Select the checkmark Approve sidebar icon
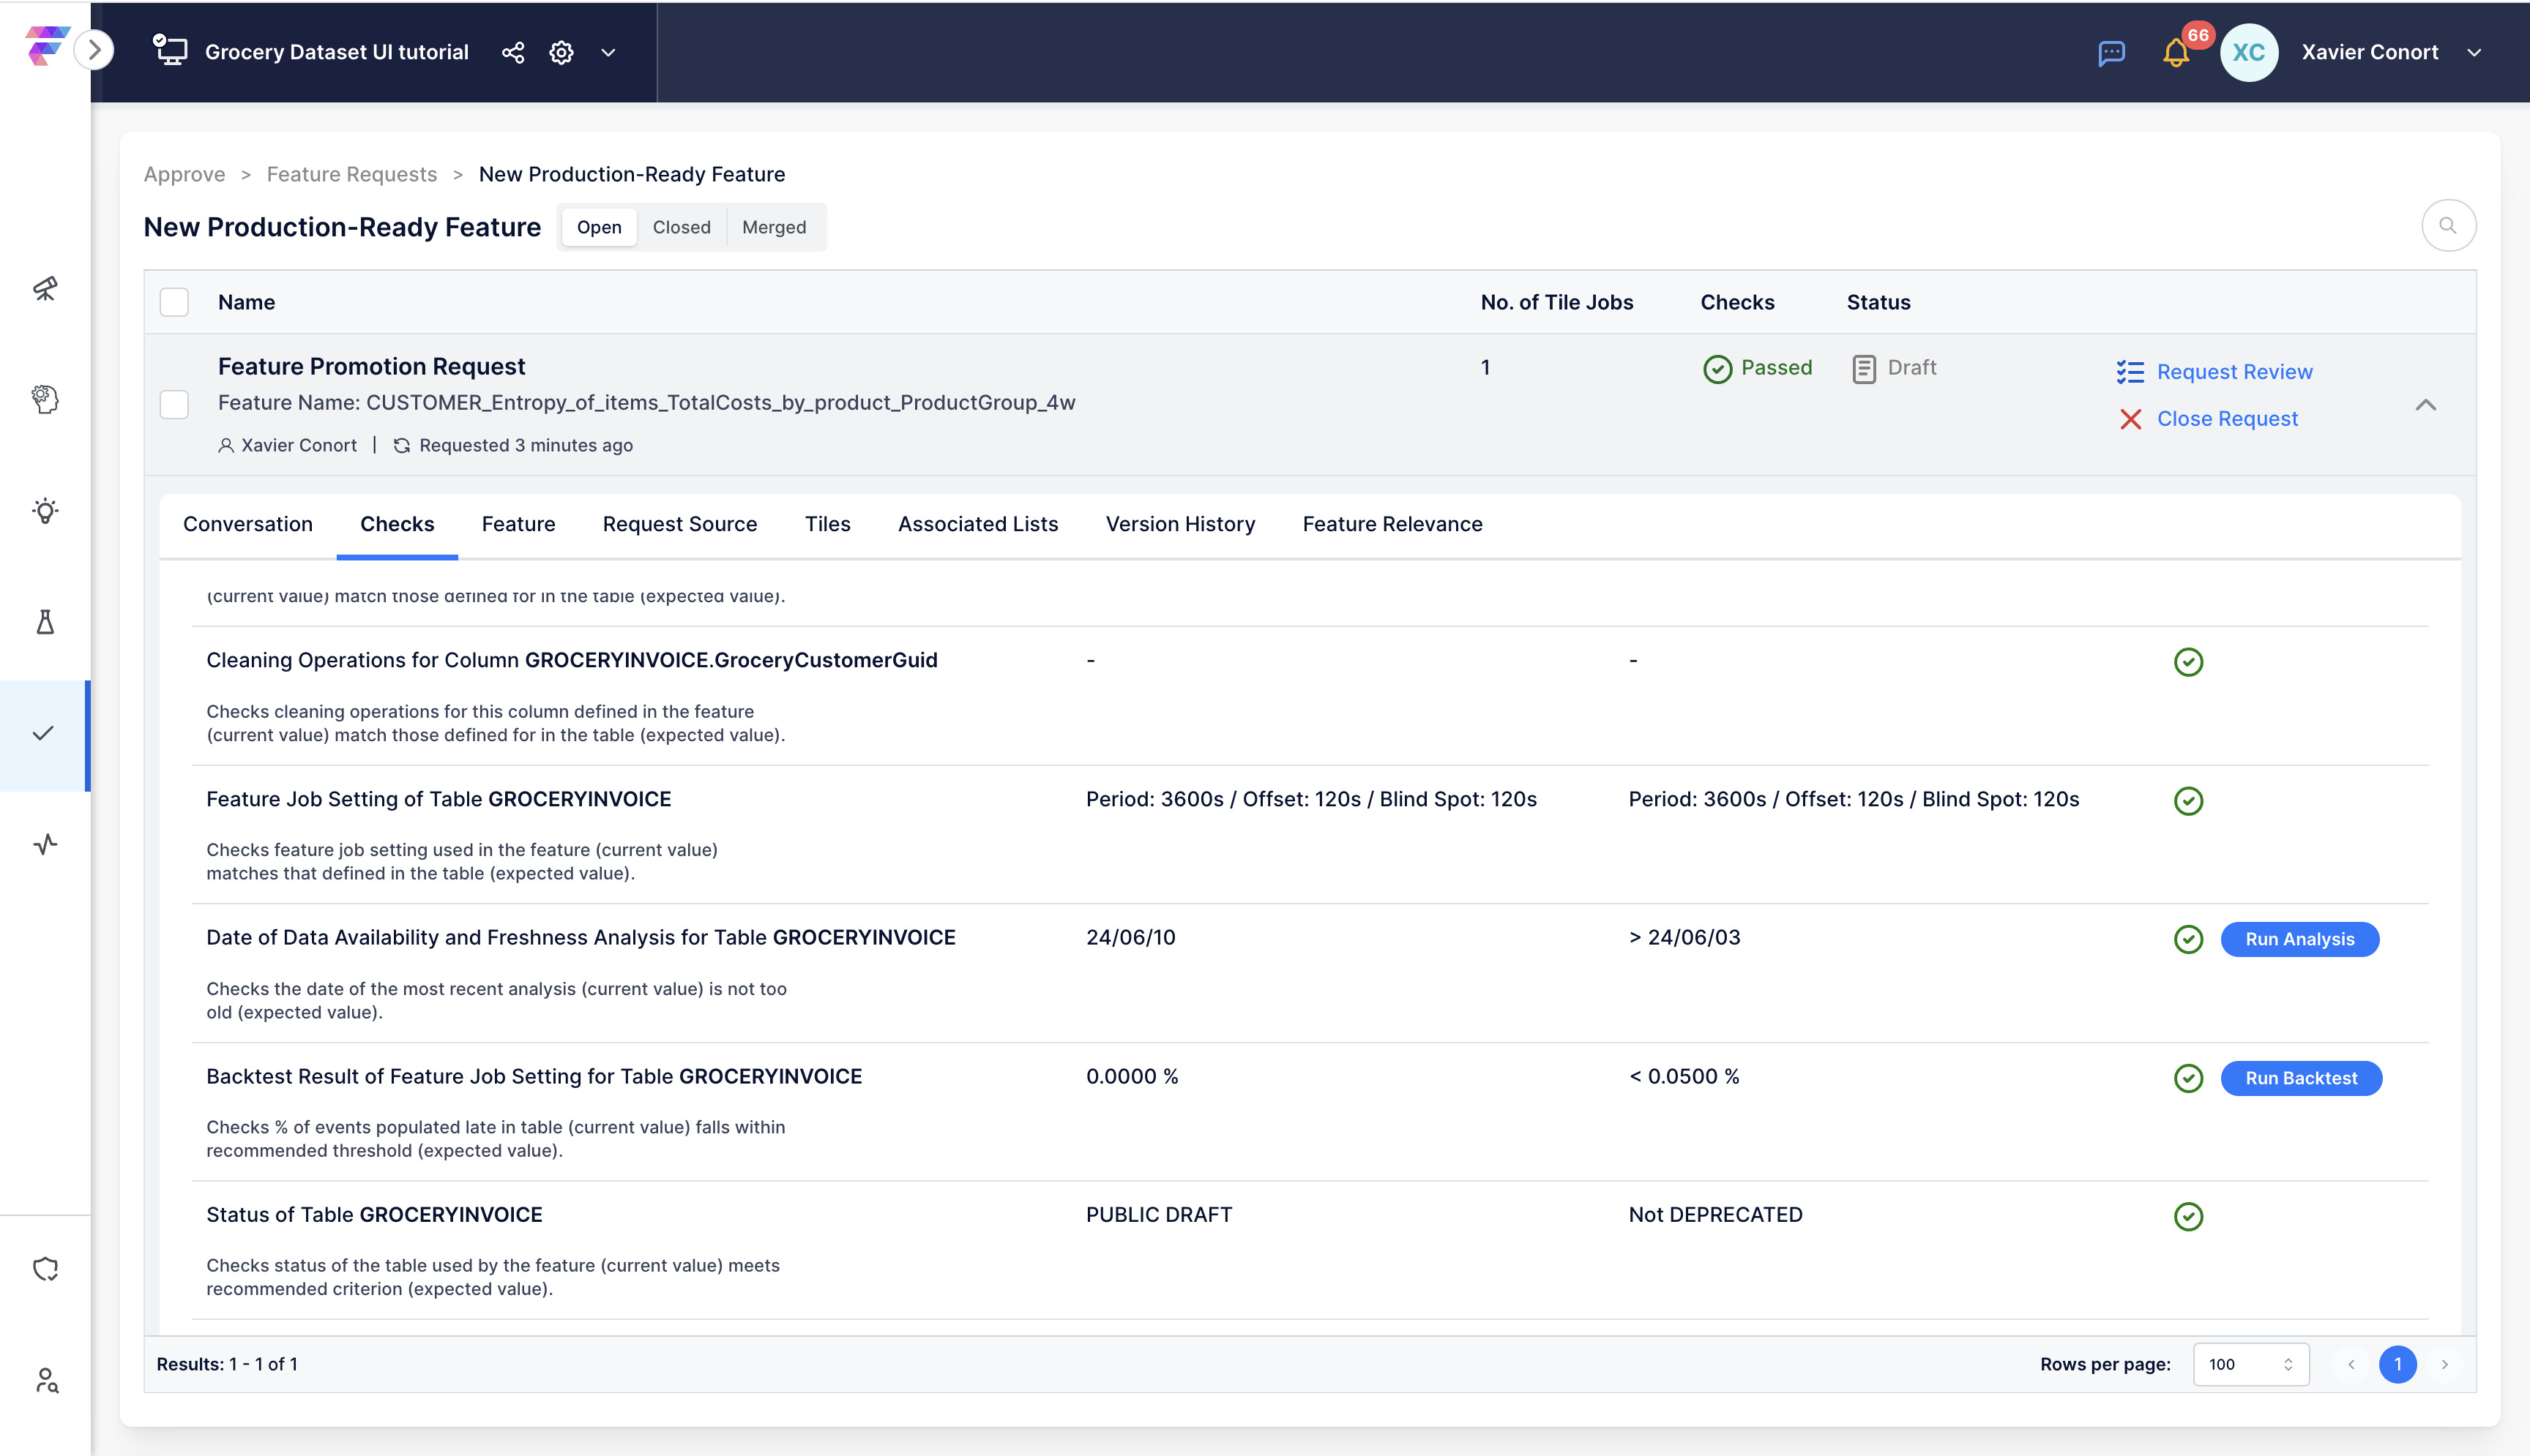The height and width of the screenshot is (1456, 2530). pyautogui.click(x=43, y=733)
